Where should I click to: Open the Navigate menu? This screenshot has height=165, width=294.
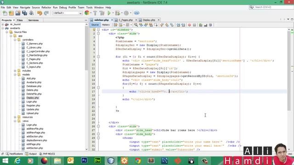pos(25,7)
